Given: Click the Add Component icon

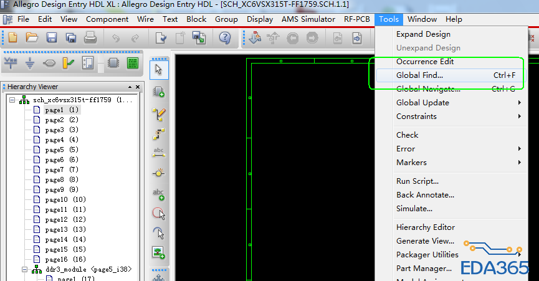Looking at the screenshot, I should coord(159,92).
